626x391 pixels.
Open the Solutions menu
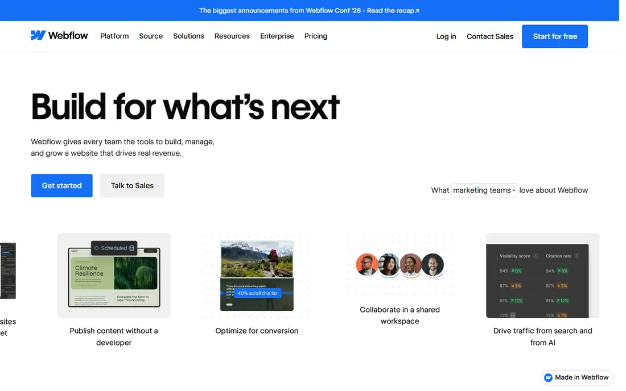(188, 36)
